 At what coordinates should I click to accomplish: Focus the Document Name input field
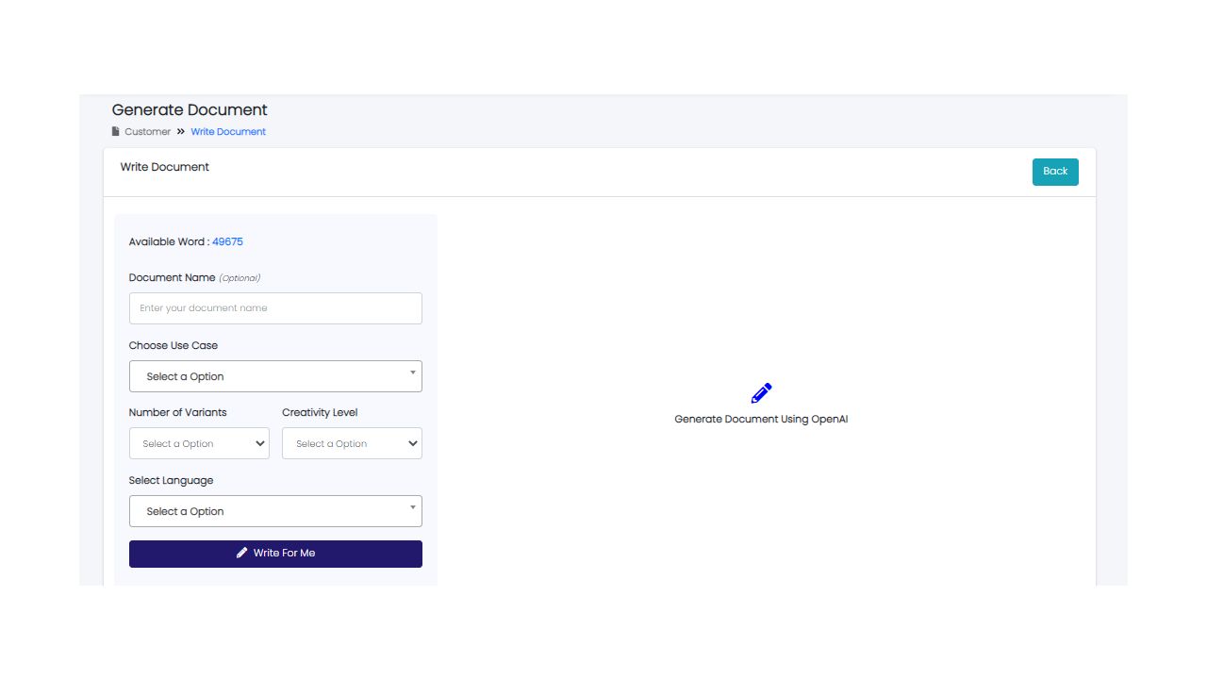coord(275,308)
